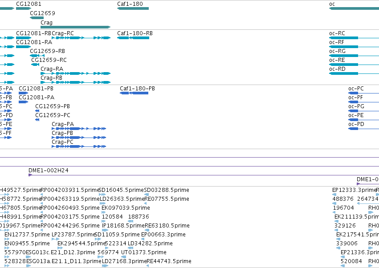Viewport: 379px width, 268px height.
Task: Click the LD26363.5prime EST label
Action: coord(122,199)
